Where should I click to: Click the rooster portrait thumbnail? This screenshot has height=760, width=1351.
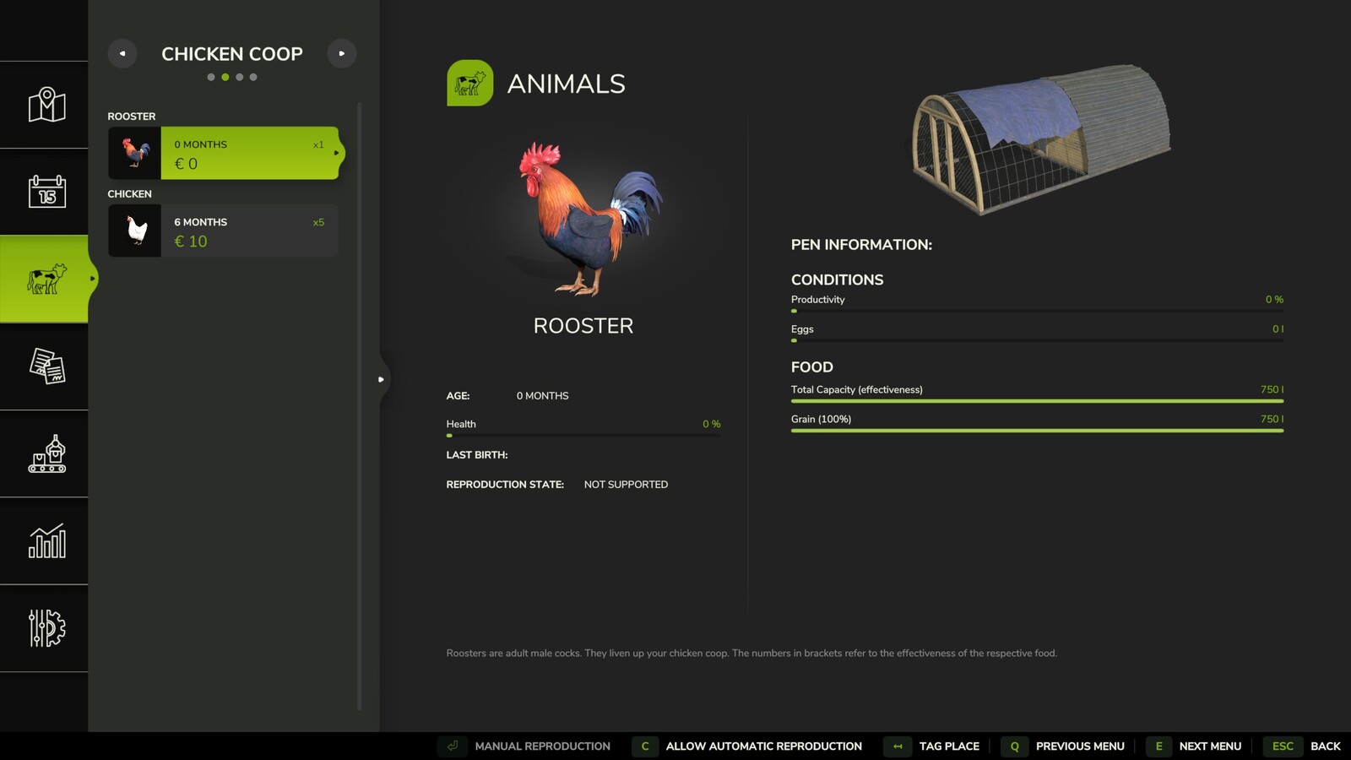[x=134, y=153]
